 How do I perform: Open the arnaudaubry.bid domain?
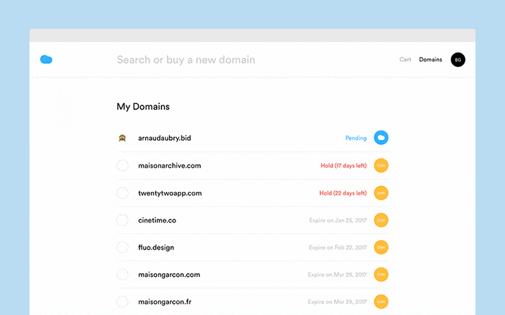(x=165, y=138)
